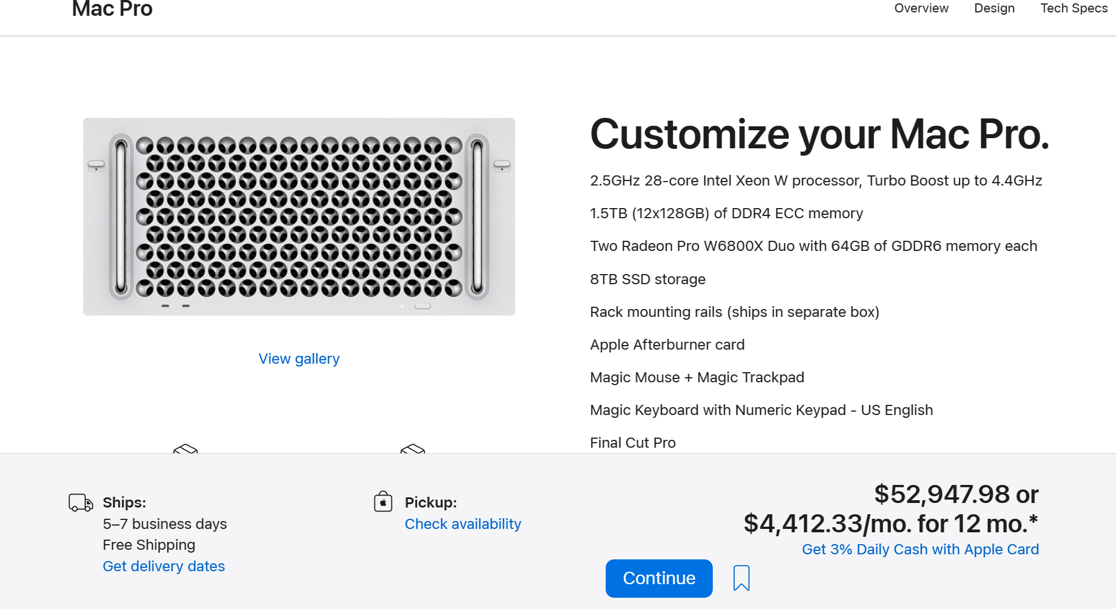Click the Mac Pro page title
The image size is (1116, 609).
pyautogui.click(x=112, y=8)
